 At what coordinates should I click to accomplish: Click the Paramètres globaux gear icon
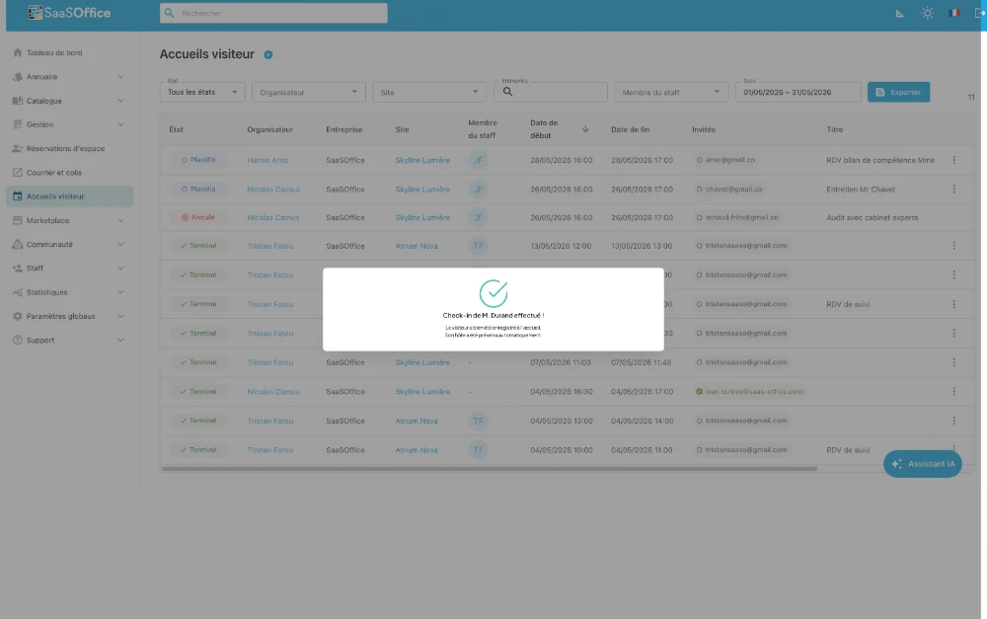coord(18,316)
